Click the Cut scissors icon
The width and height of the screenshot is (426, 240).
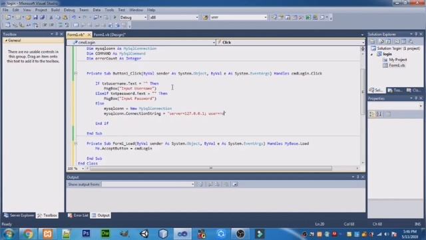[x=51, y=17]
